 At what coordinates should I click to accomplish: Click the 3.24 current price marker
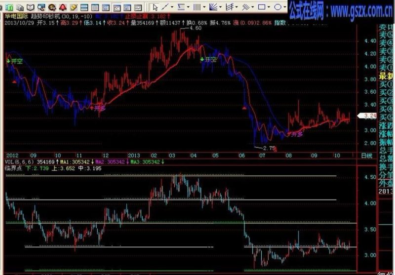[x=368, y=116]
